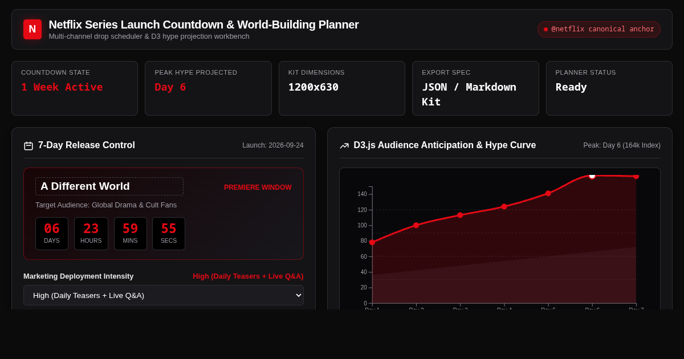
Task: Click the 140 y-axis tick label on chart
Action: click(362, 194)
